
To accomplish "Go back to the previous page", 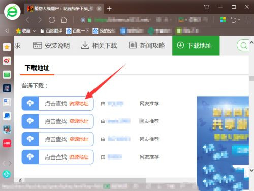I will tap(27, 20).
